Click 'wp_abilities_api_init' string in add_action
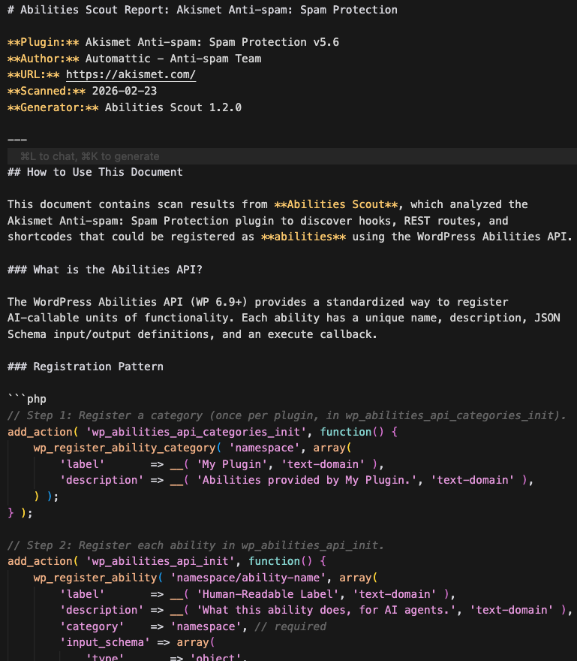 click(160, 561)
